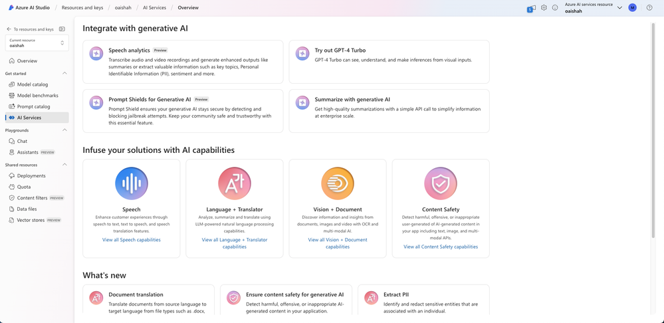Click the Deployments sidebar icon

[12, 175]
